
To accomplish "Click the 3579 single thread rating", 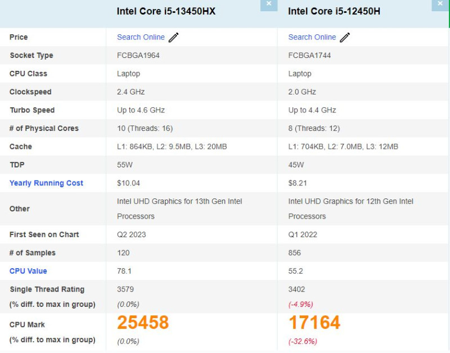I will click(x=125, y=289).
